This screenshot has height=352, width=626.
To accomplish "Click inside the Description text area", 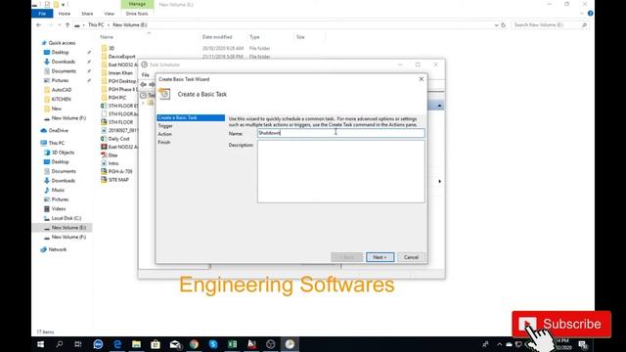I will (x=341, y=172).
